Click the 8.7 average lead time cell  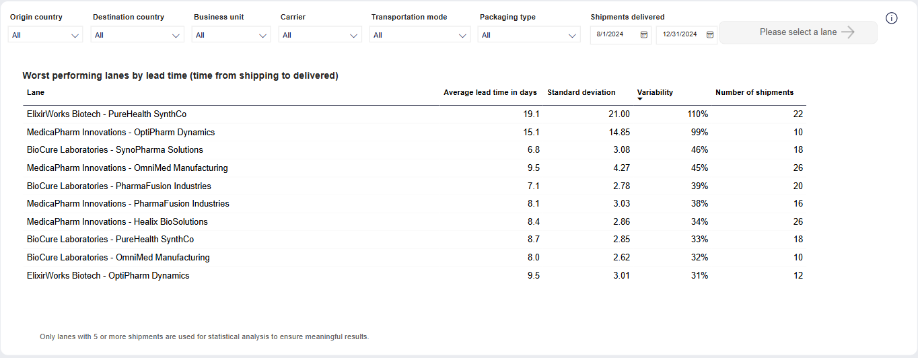pyautogui.click(x=533, y=240)
